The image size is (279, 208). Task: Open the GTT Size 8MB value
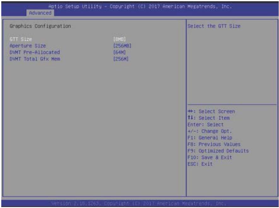pos(119,39)
